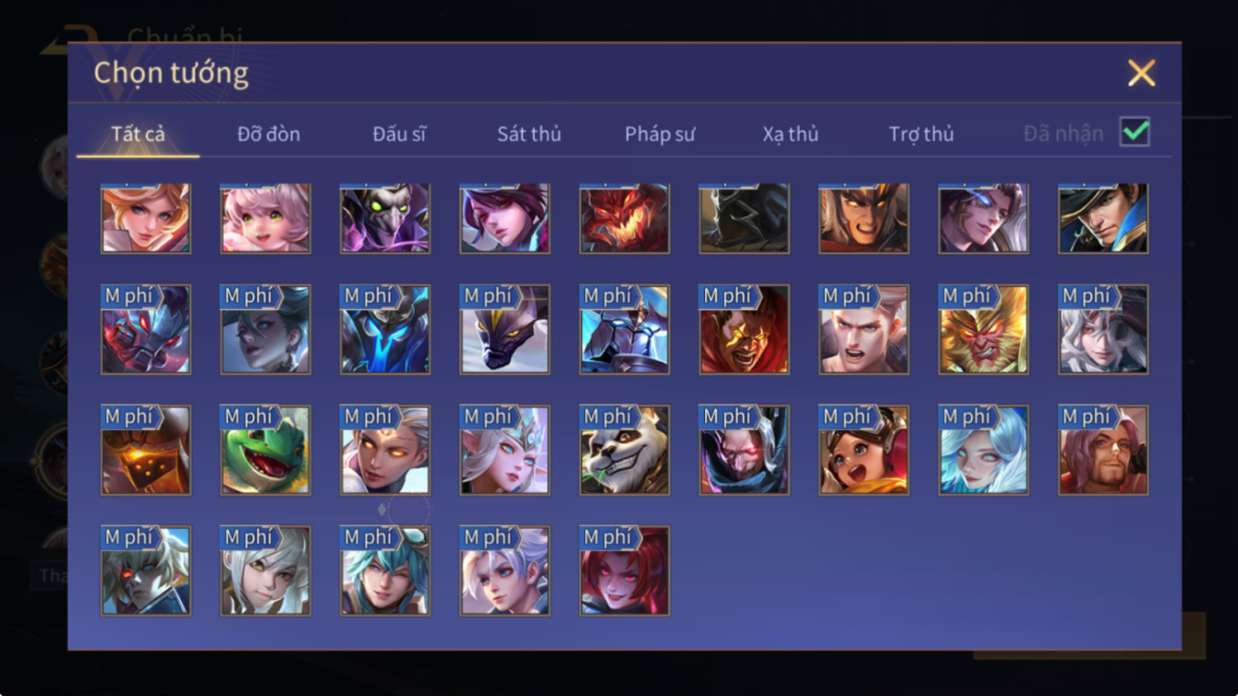Choose the pink-haired girl hero portrait
Image resolution: width=1238 pixels, height=696 pixels.
(x=265, y=218)
